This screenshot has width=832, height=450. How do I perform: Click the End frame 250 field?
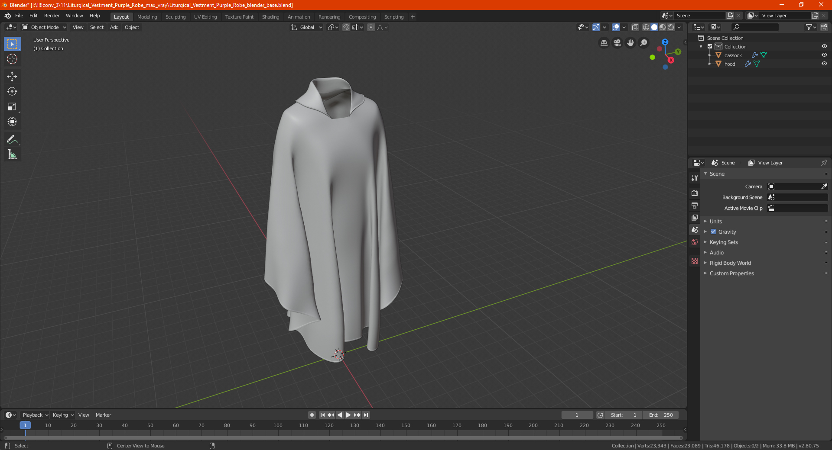(661, 415)
